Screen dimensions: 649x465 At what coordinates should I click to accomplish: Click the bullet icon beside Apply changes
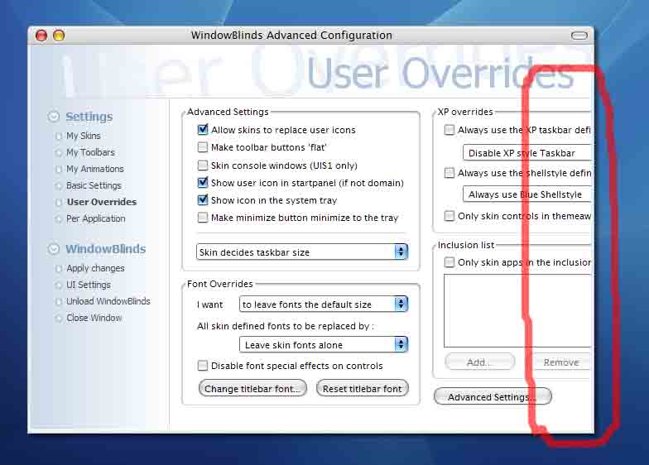coord(58,268)
